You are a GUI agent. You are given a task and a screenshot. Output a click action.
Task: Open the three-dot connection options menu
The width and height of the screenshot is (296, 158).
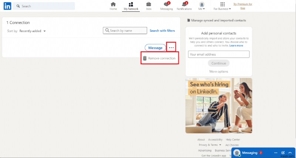click(x=171, y=48)
